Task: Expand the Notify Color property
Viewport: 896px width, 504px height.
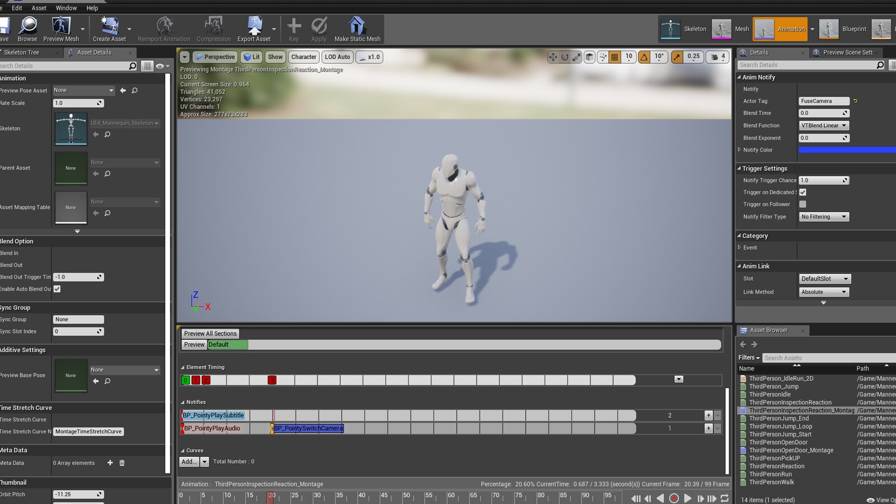Action: [739, 150]
